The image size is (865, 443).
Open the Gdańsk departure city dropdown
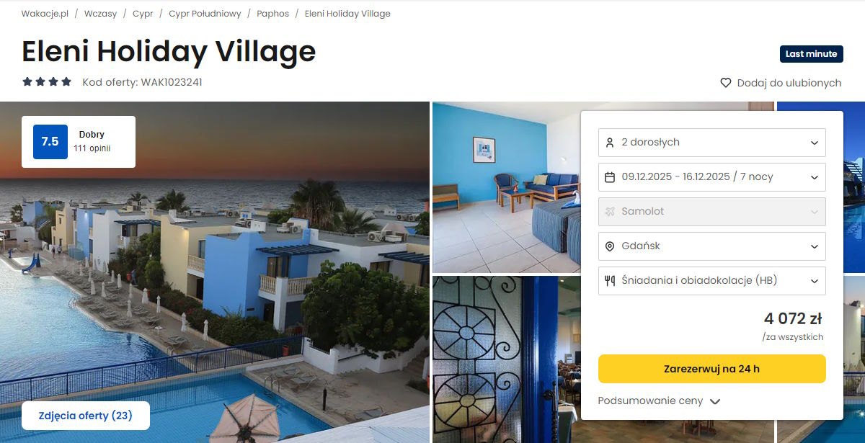click(712, 246)
